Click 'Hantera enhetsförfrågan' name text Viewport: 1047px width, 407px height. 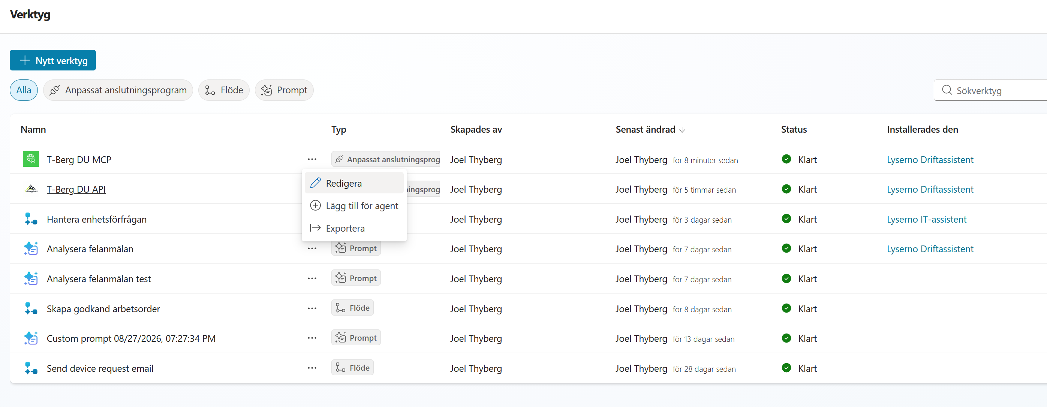tap(97, 219)
